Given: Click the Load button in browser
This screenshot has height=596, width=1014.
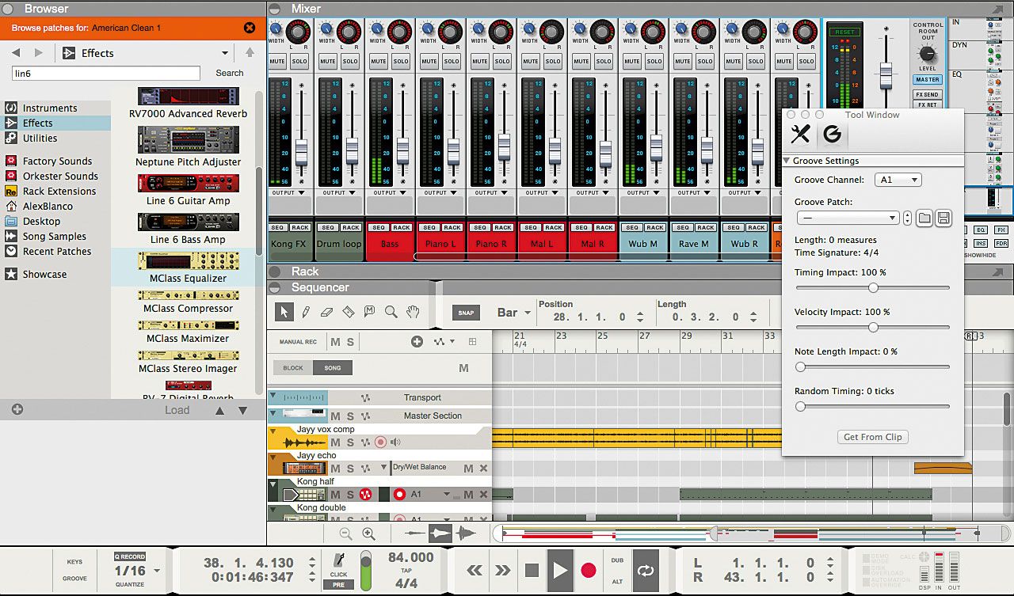Looking at the screenshot, I should [177, 410].
